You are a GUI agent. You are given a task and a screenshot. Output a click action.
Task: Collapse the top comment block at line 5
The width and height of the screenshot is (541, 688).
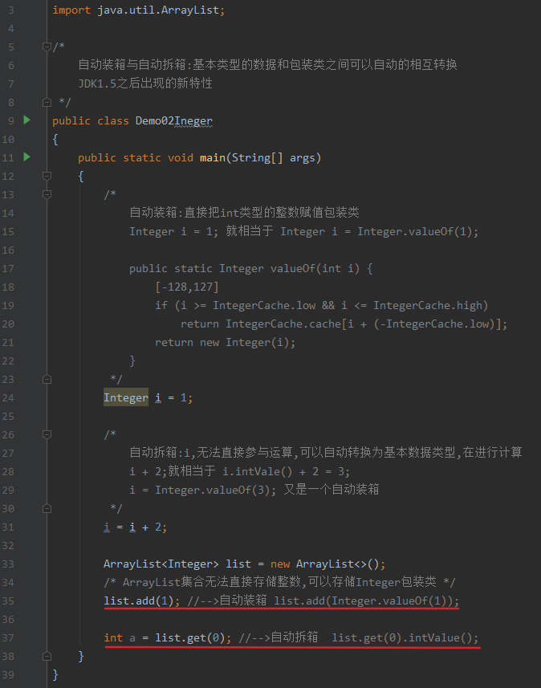click(47, 47)
